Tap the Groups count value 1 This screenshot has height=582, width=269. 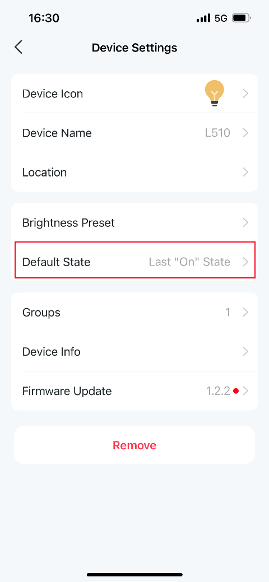coord(228,313)
